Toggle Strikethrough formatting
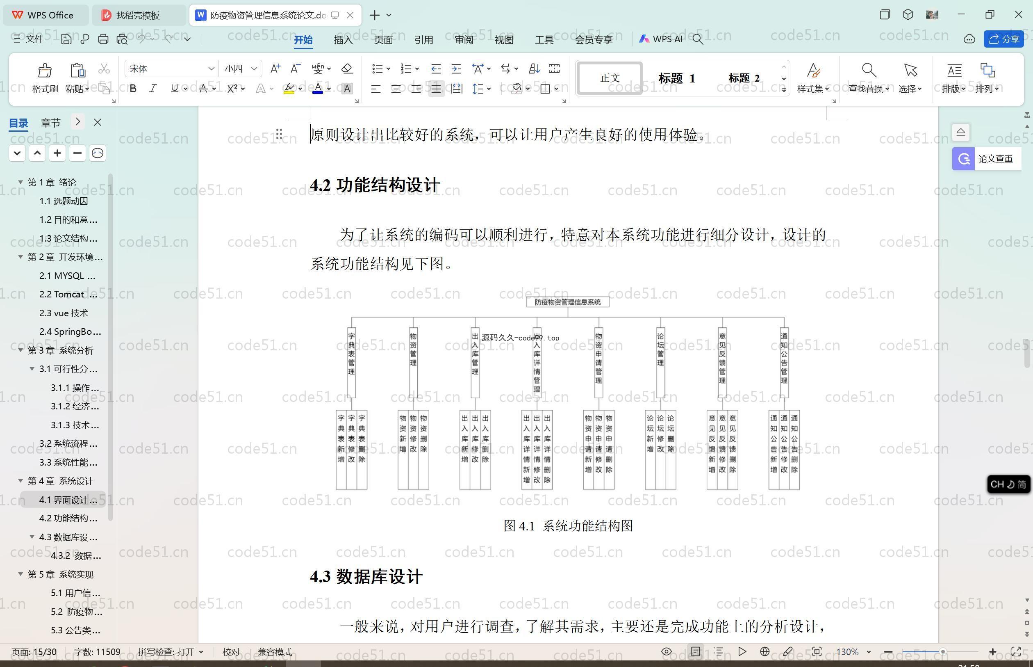Viewport: 1033px width, 667px height. click(203, 89)
